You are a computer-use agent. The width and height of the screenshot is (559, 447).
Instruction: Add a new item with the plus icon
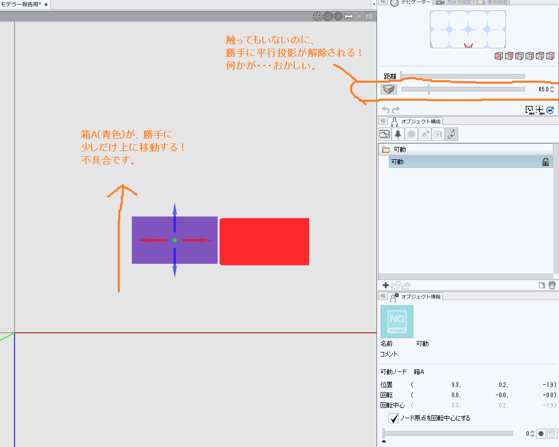[x=385, y=285]
